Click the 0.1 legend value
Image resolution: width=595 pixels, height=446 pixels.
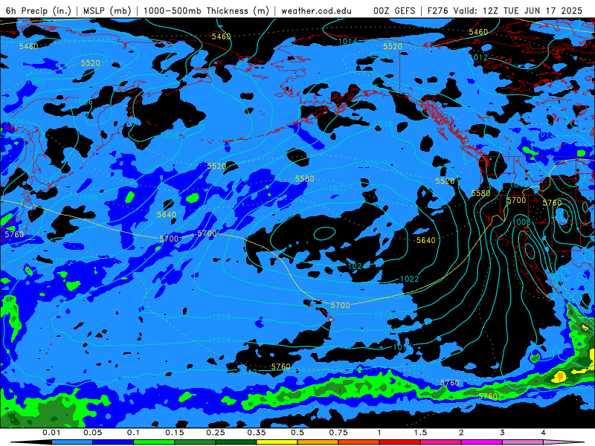133,433
